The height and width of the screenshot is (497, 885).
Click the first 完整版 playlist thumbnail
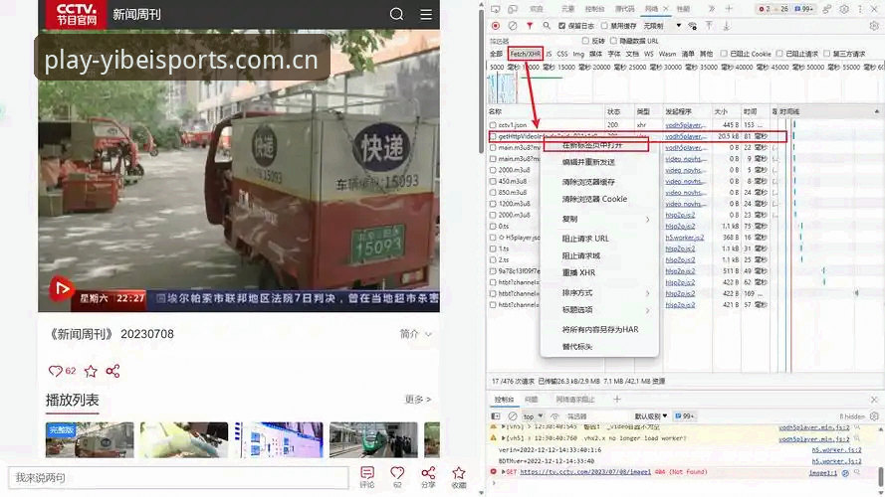(x=90, y=440)
